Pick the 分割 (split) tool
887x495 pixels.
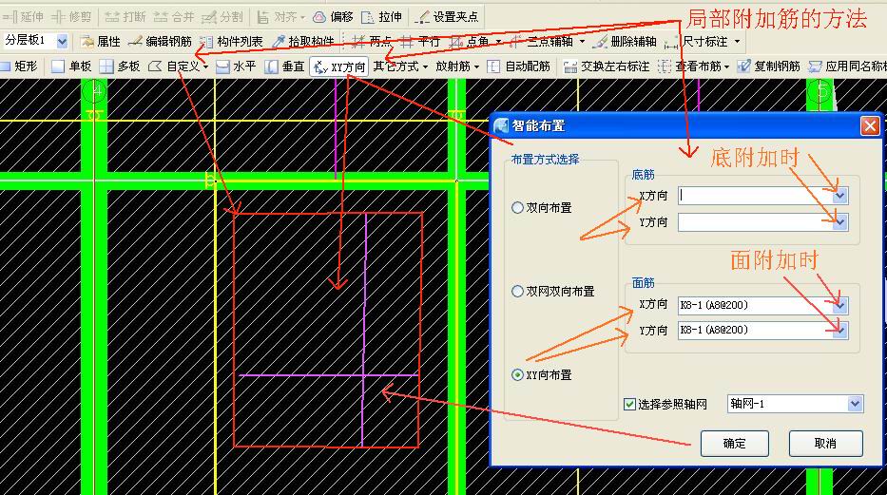[222, 17]
